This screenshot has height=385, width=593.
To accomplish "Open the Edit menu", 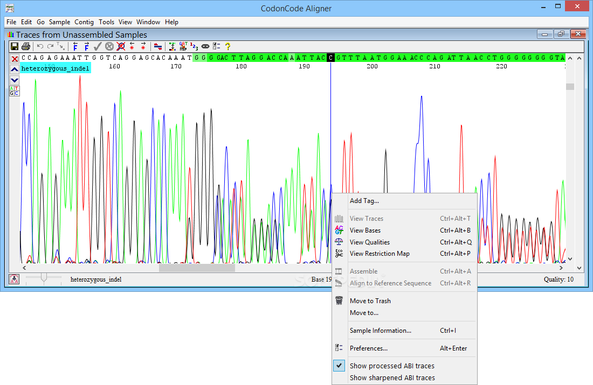I will pos(26,22).
